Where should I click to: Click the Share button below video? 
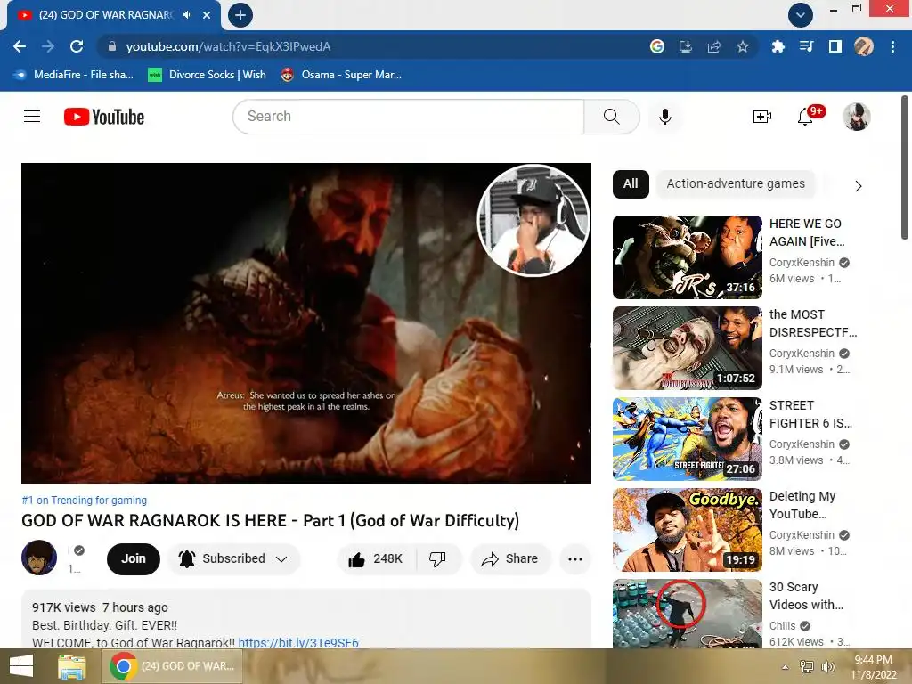point(510,559)
